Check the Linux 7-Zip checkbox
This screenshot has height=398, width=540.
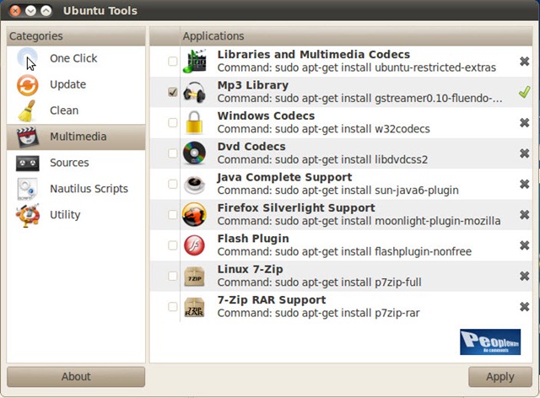(x=172, y=276)
